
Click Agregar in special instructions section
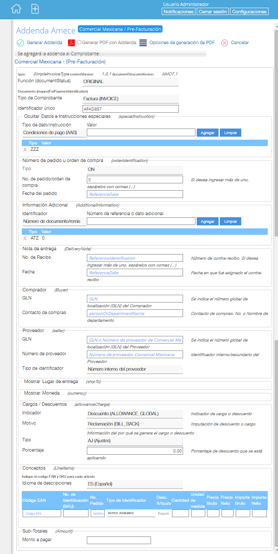[207, 133]
